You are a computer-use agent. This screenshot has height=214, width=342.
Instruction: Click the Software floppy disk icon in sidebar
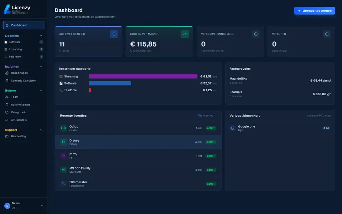[6, 42]
